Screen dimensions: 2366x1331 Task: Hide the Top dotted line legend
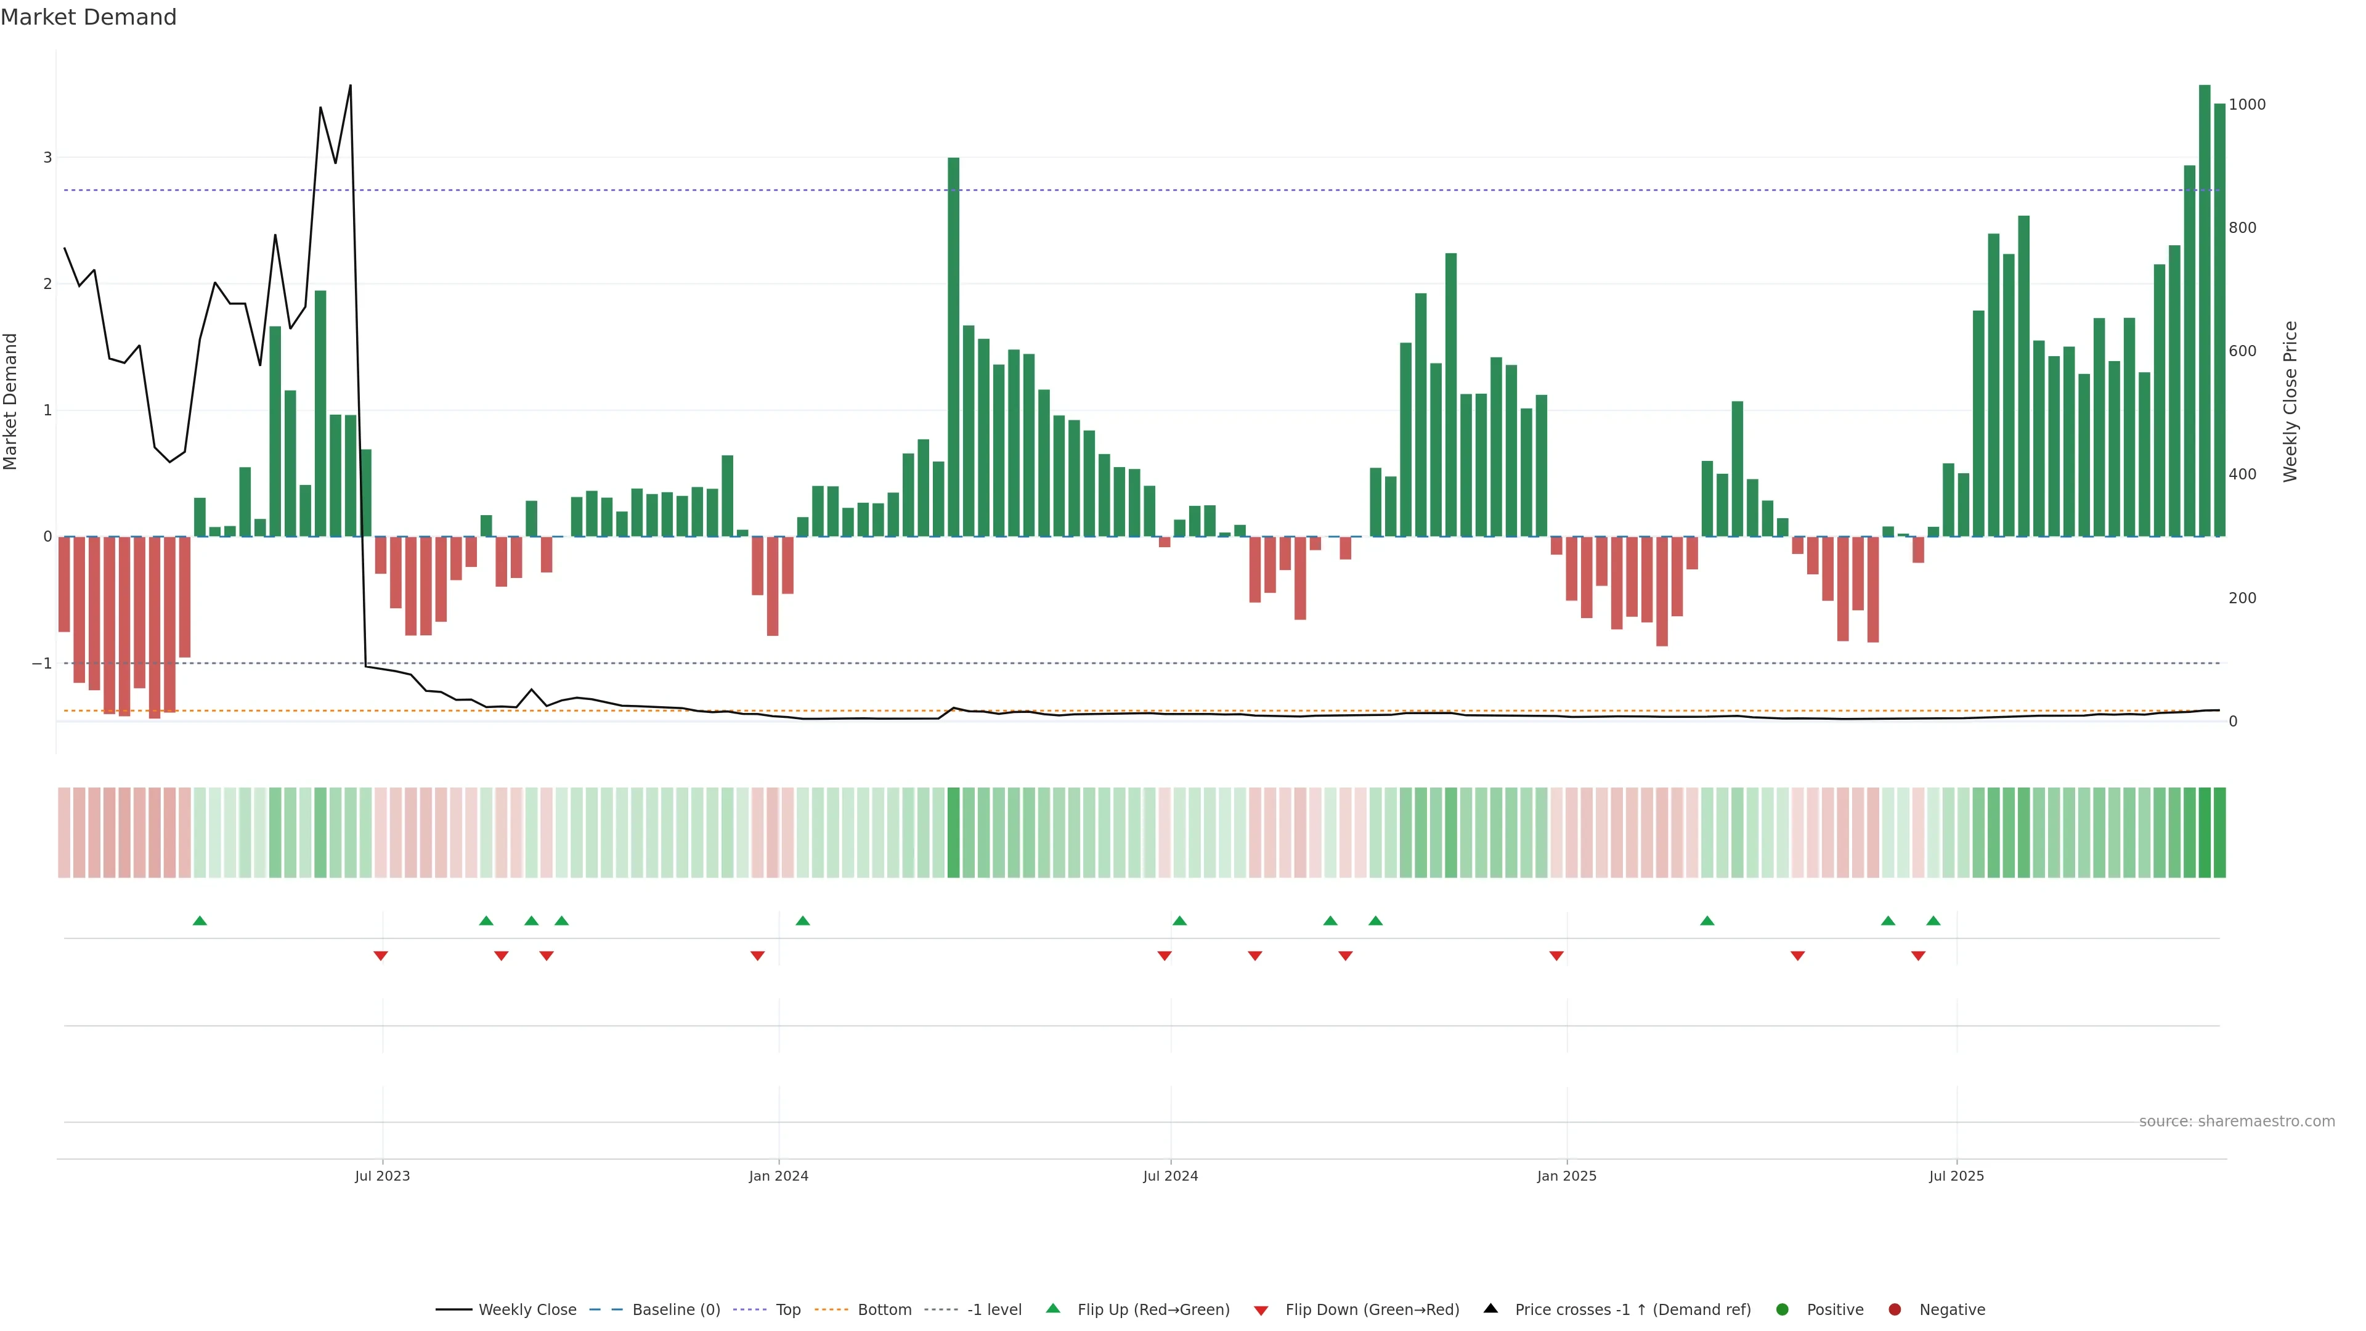(787, 1309)
